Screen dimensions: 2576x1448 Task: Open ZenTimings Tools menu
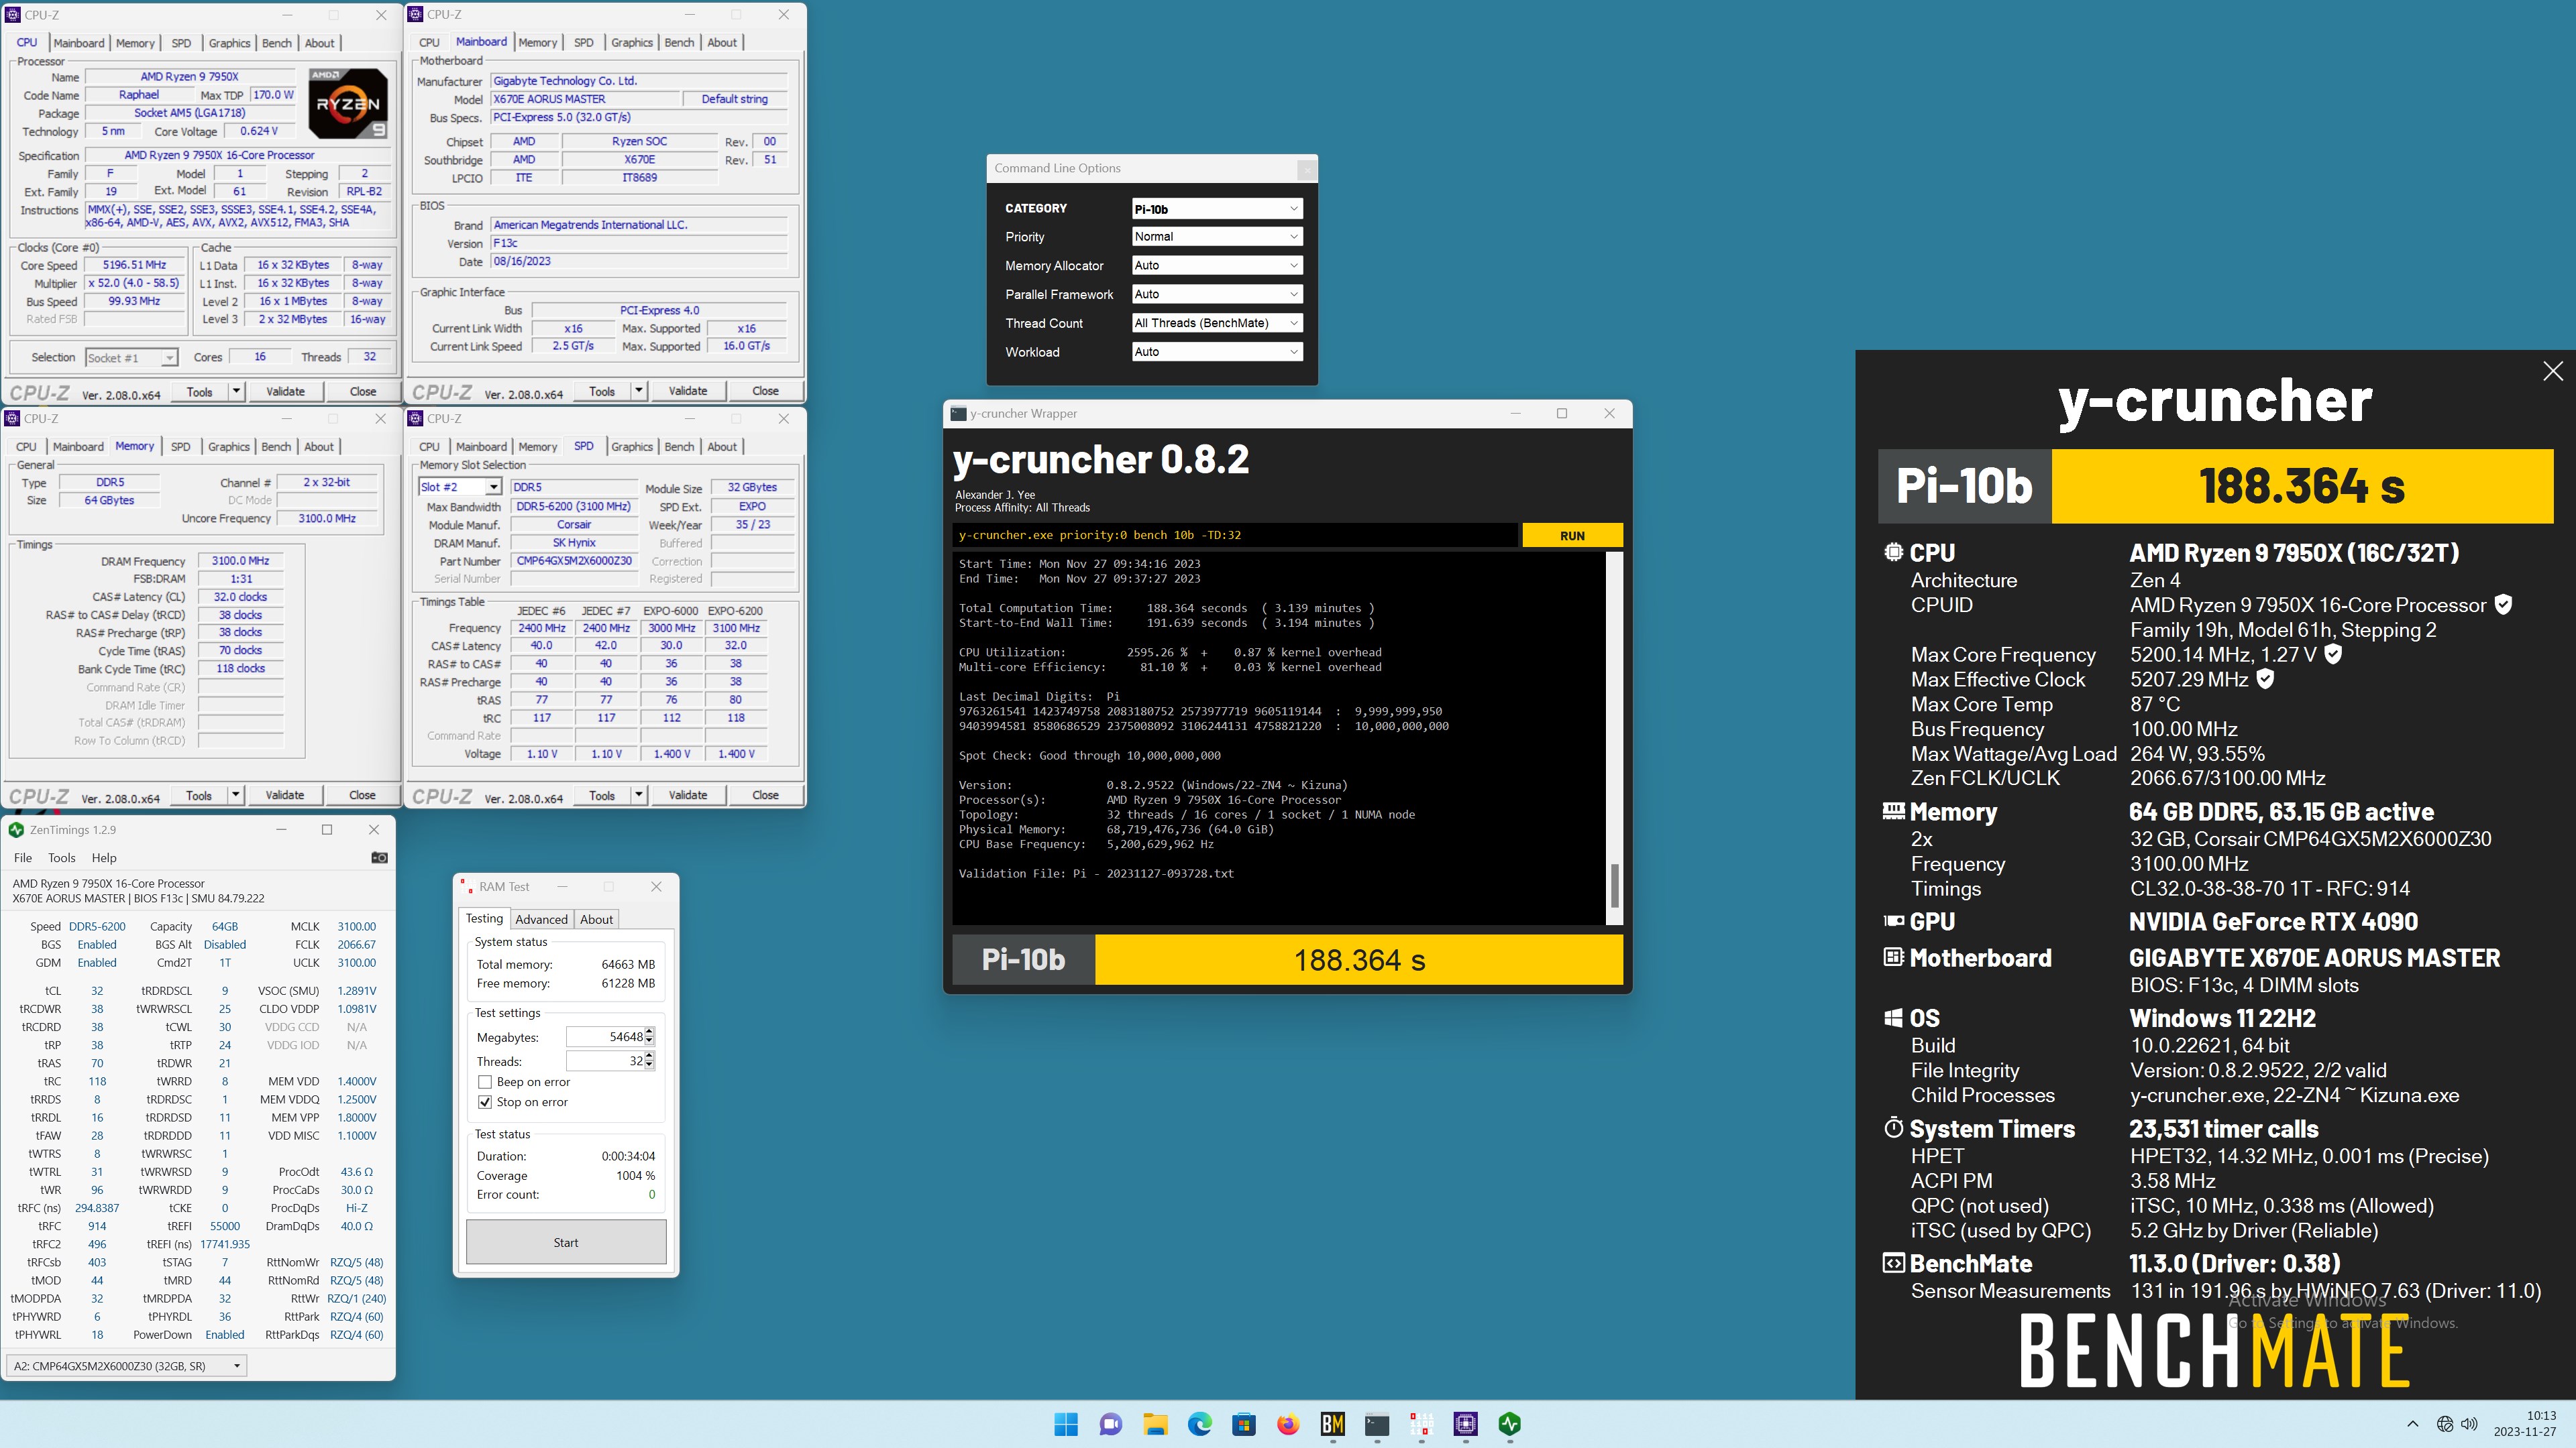62,857
